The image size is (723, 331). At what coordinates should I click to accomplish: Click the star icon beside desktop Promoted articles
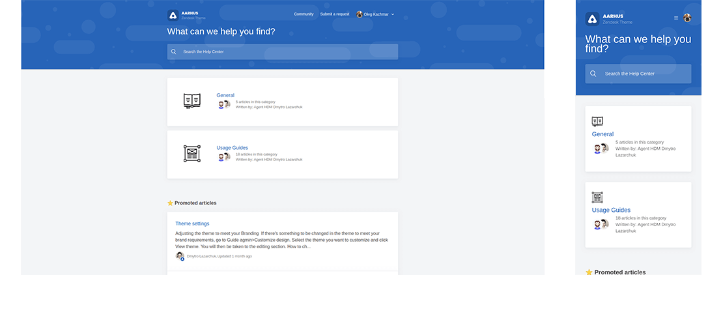170,203
